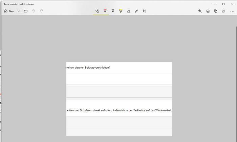This screenshot has width=237, height=142.
Task: Select the eraser tool
Action: tap(129, 11)
